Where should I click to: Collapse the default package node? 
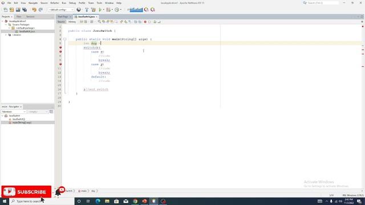coord(10,28)
